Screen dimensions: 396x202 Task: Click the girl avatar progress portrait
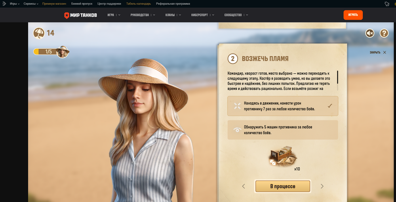[x=63, y=52]
